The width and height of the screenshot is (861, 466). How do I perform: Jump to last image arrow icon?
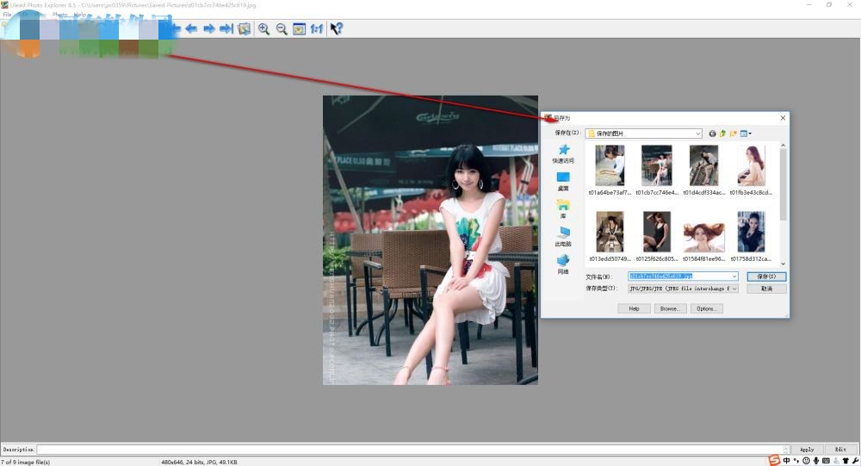click(226, 28)
